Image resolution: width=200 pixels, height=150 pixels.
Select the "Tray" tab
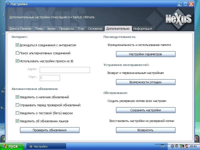click(x=81, y=29)
